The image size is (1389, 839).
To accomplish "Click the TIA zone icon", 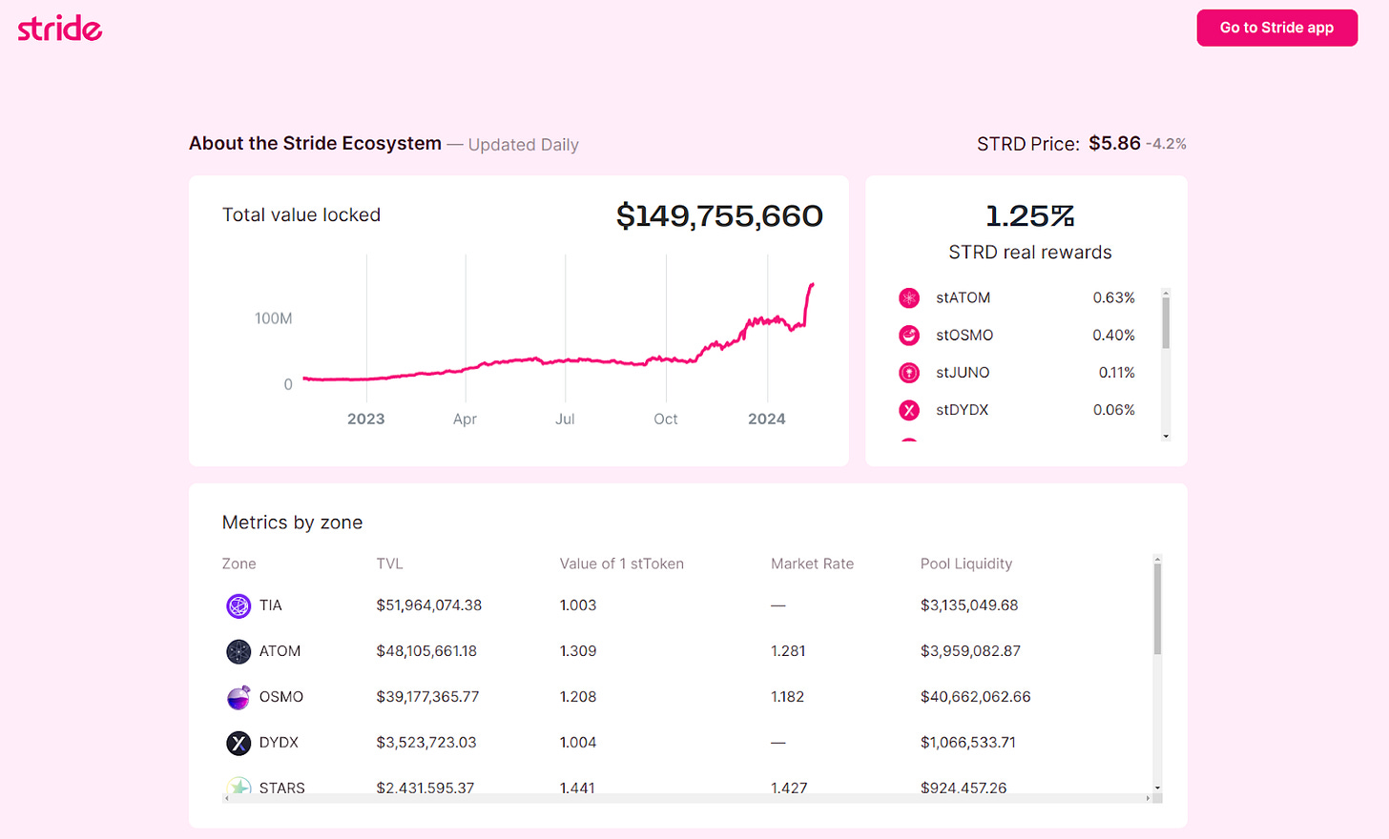I will pyautogui.click(x=238, y=605).
